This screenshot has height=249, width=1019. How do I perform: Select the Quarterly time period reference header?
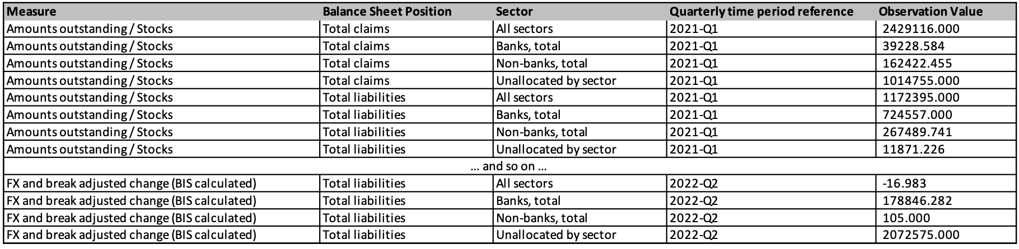[761, 12]
